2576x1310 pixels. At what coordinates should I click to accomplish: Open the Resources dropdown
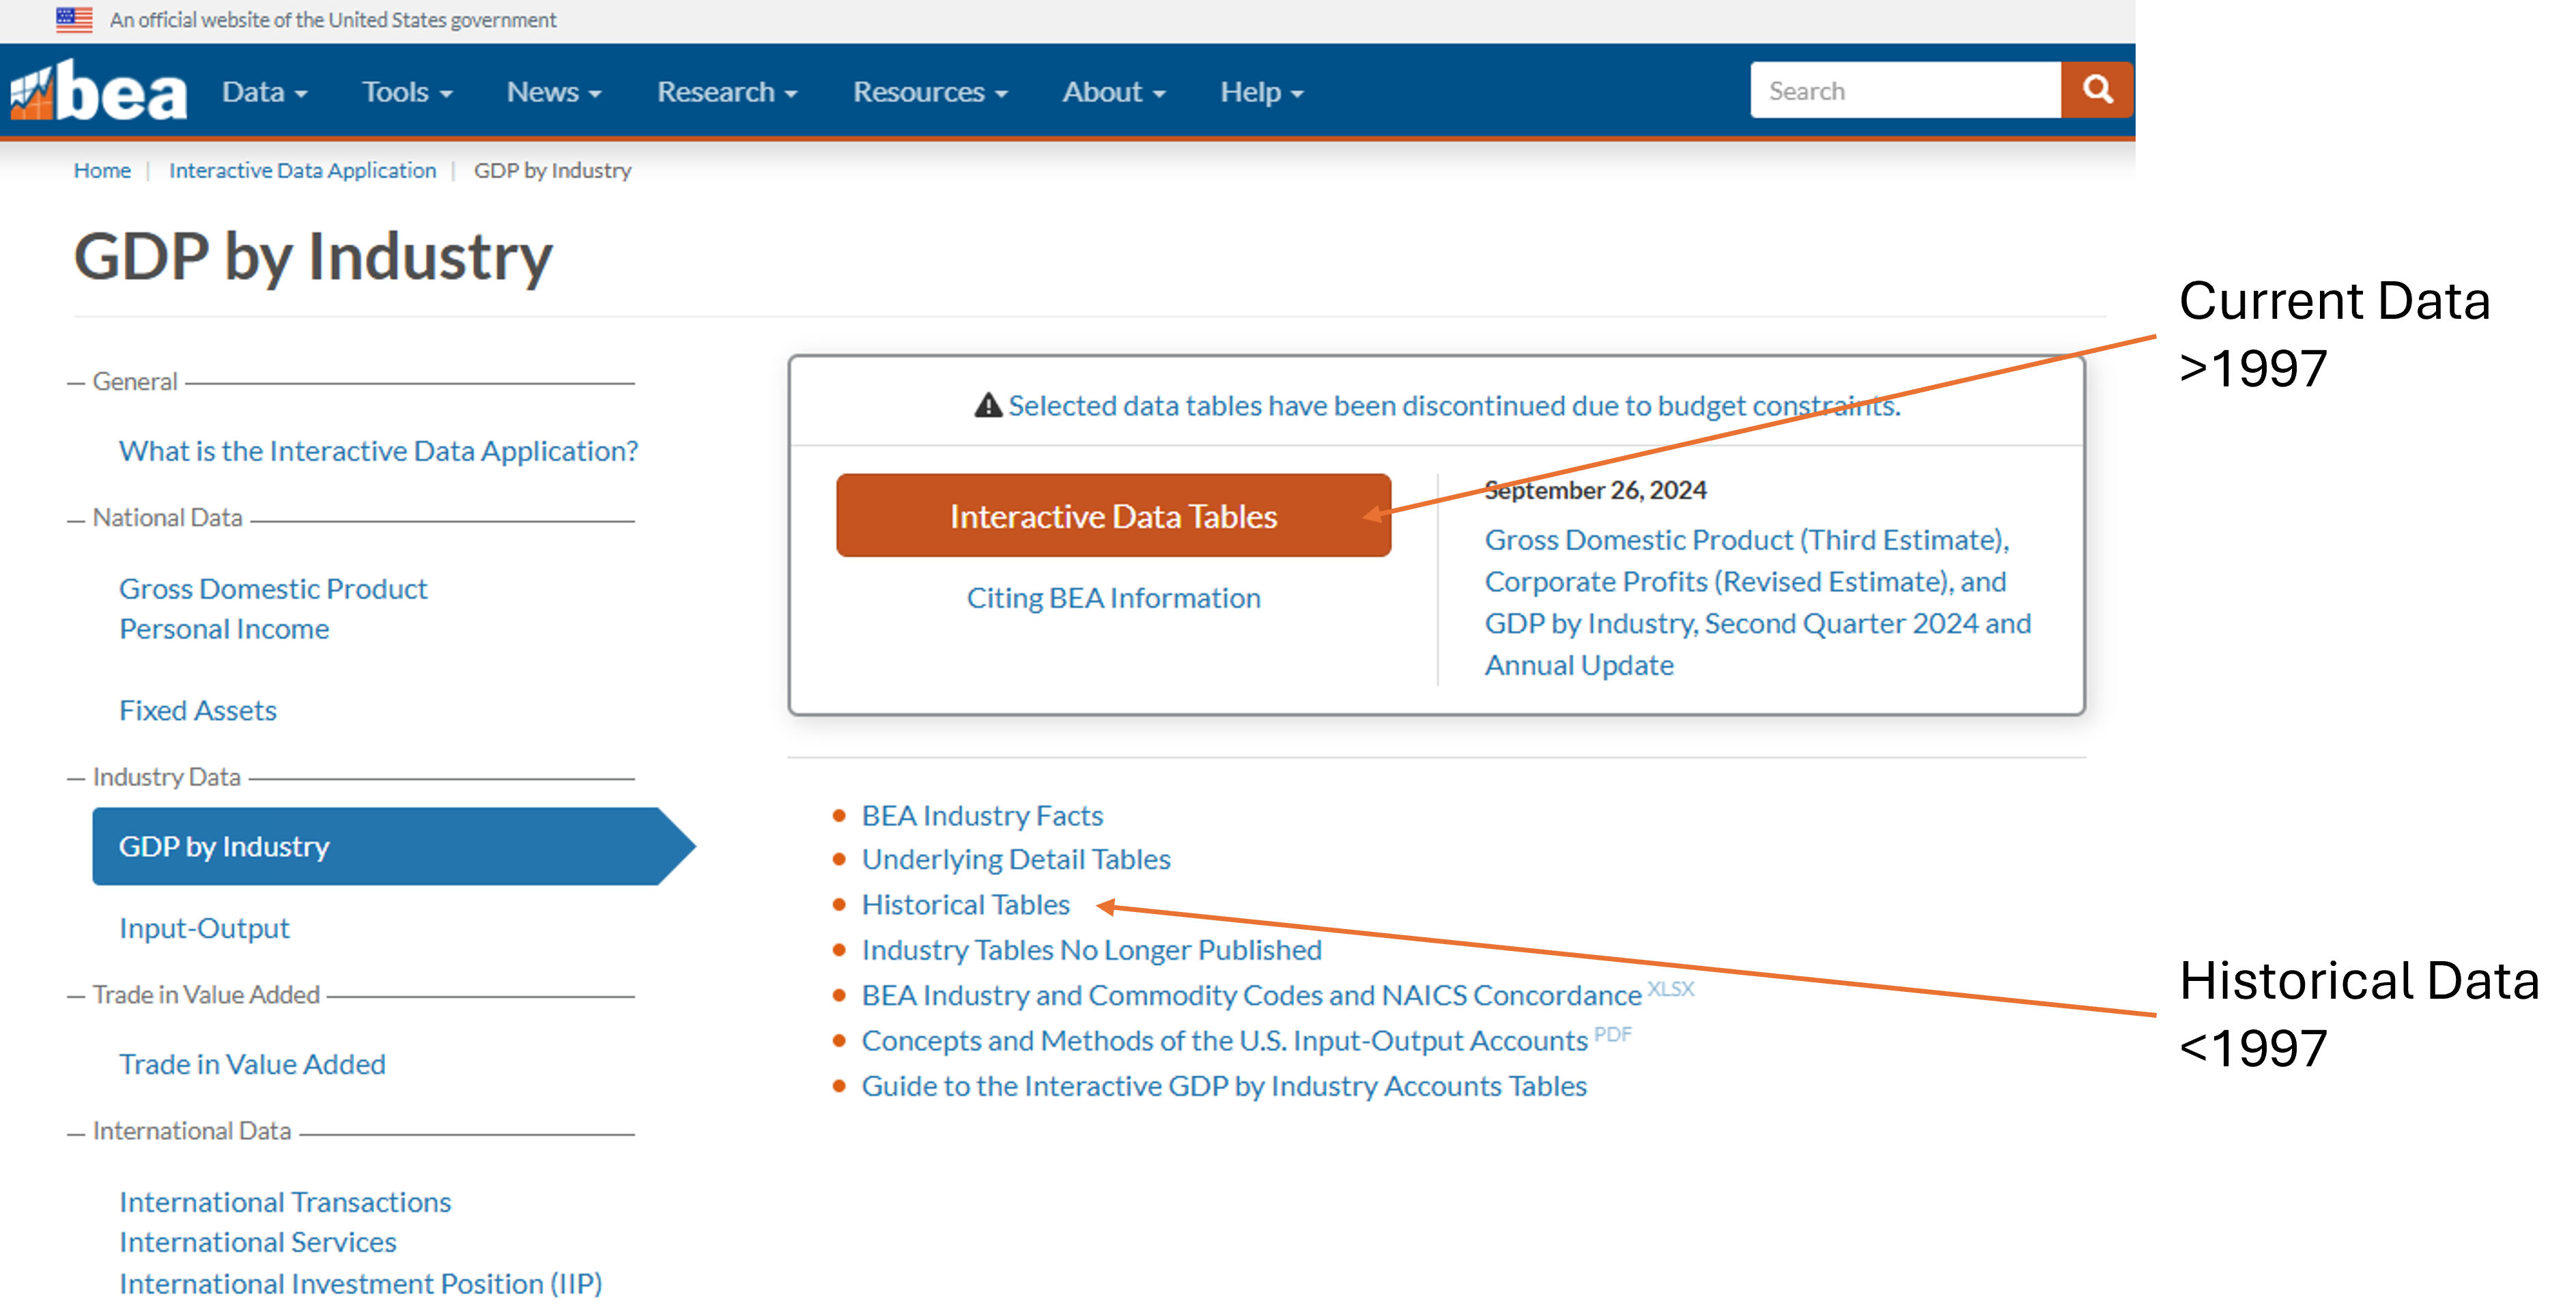(930, 92)
